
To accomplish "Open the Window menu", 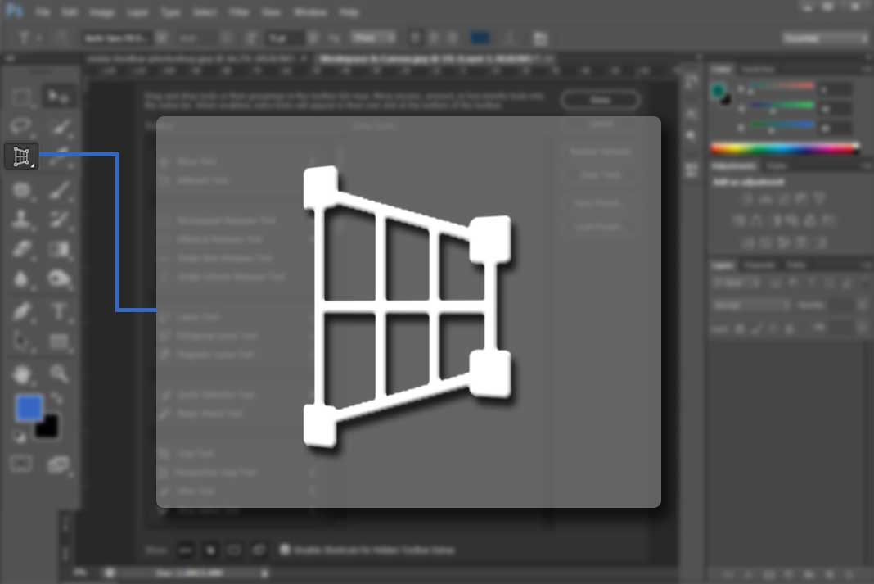I will point(310,11).
